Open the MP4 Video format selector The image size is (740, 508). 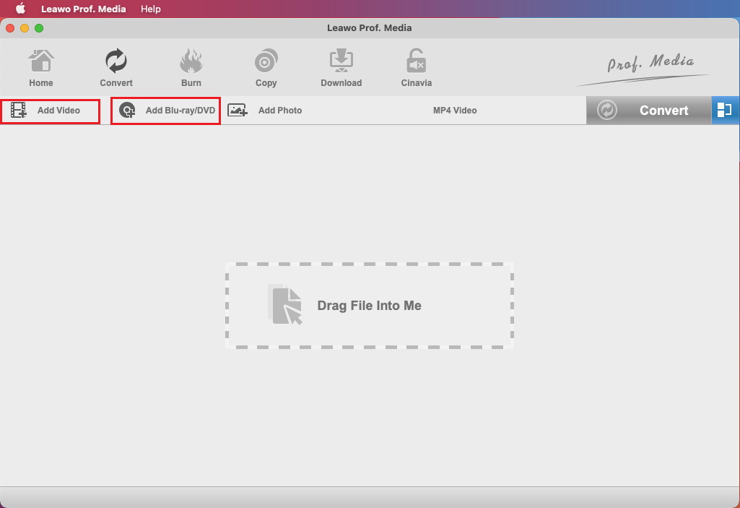coord(455,111)
